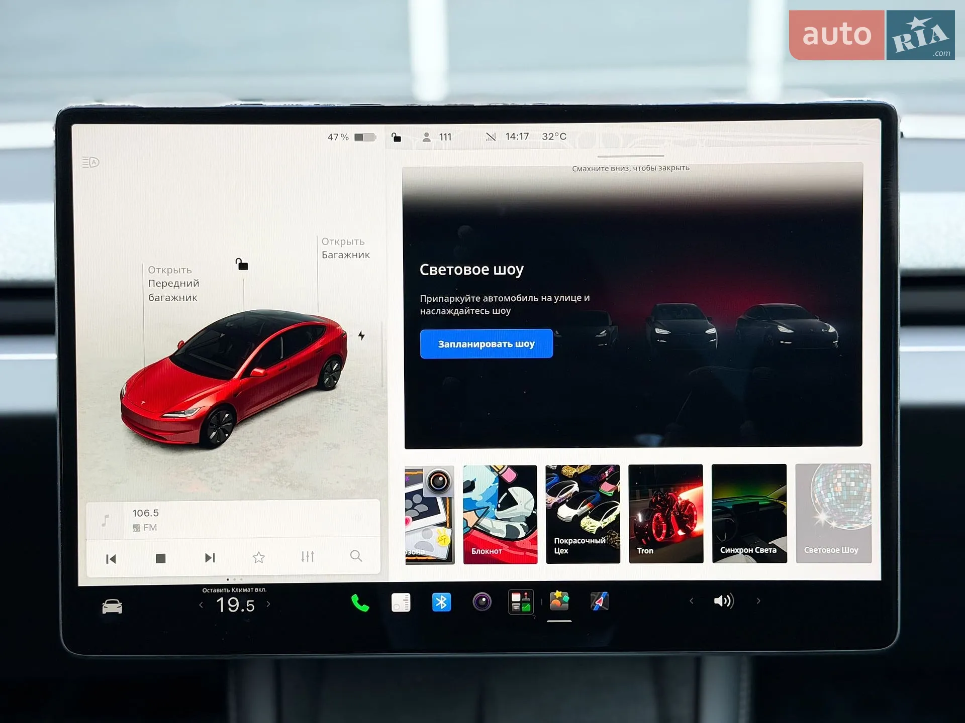Increase volume with right arrow
Viewport: 965px width, 723px height.
click(758, 601)
